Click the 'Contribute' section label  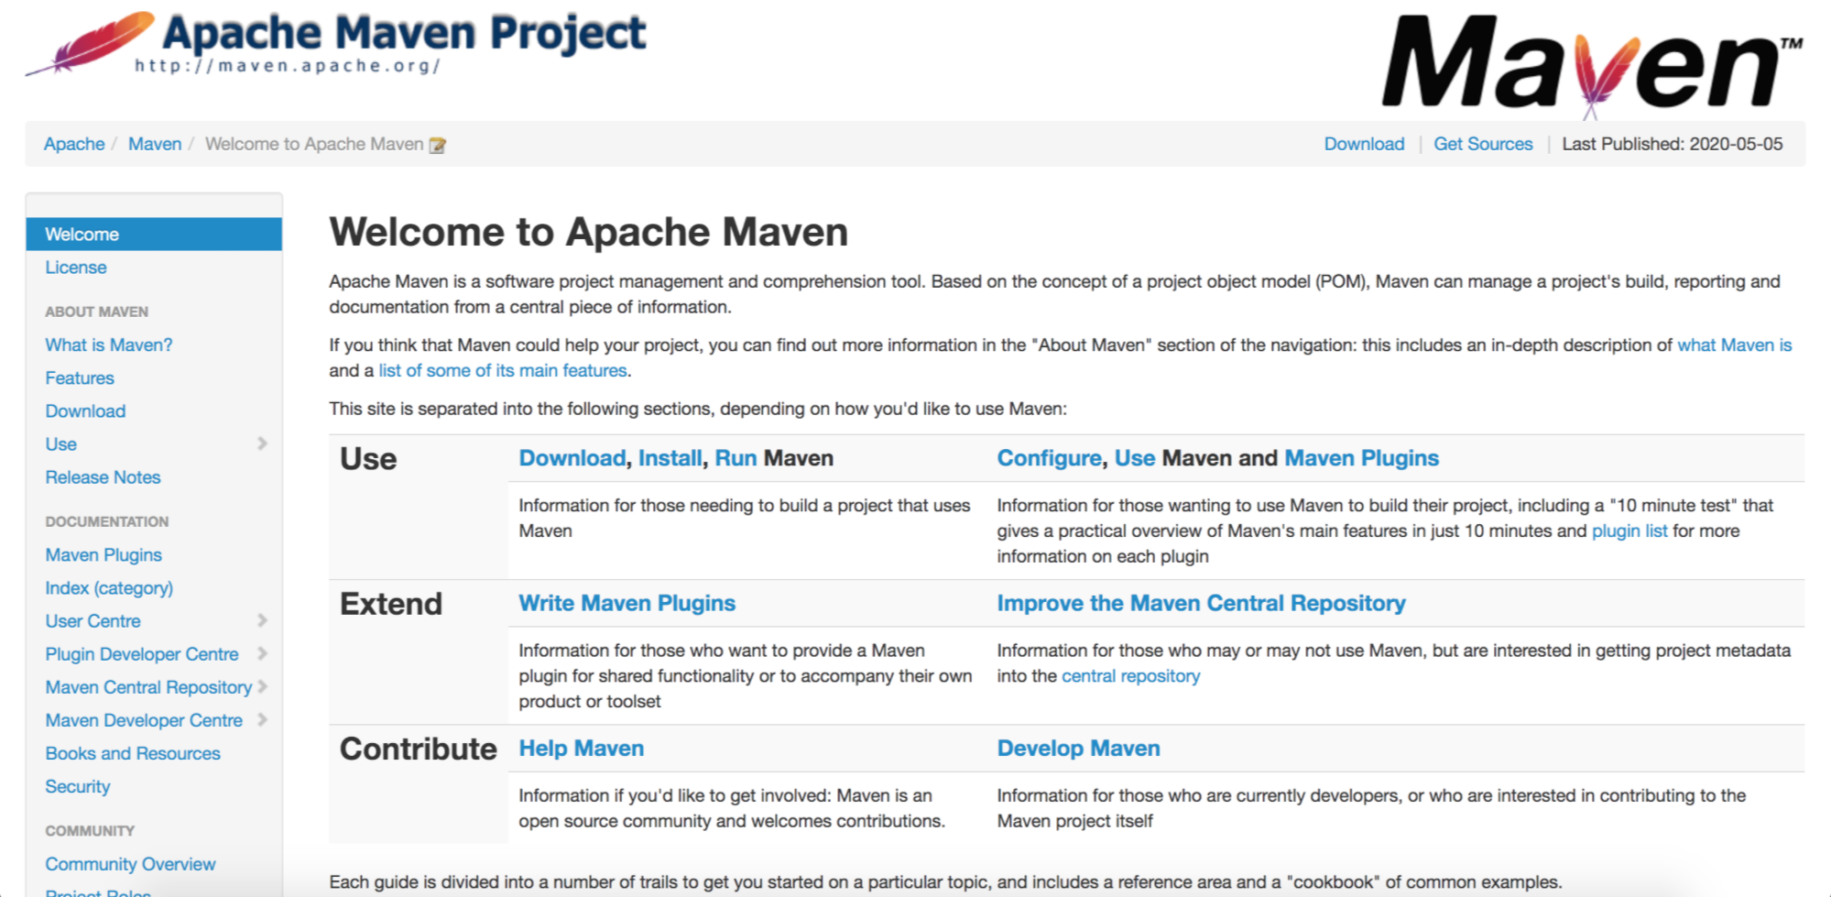pyautogui.click(x=418, y=749)
